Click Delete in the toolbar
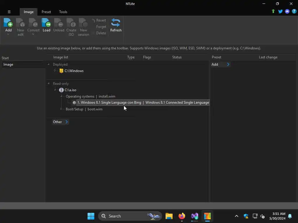The width and height of the screenshot is (298, 223). click(101, 33)
